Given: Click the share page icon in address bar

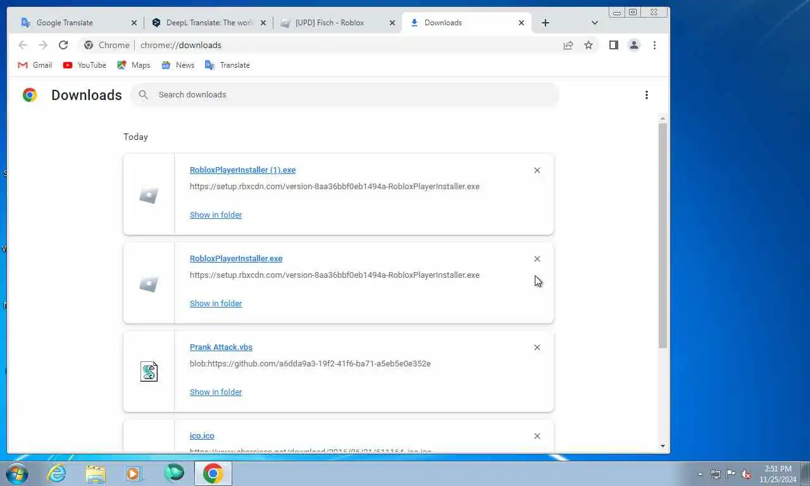Looking at the screenshot, I should [568, 45].
